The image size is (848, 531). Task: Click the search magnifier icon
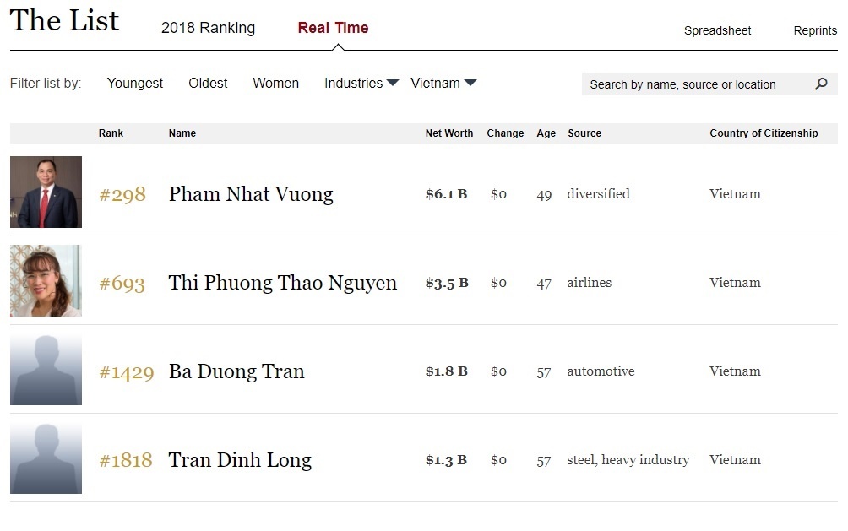point(821,84)
